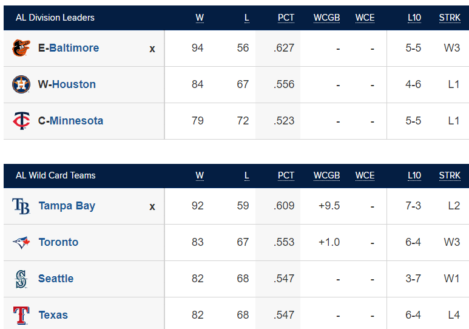Click the Seattle Mariners logo icon
The height and width of the screenshot is (329, 469).
click(x=21, y=279)
